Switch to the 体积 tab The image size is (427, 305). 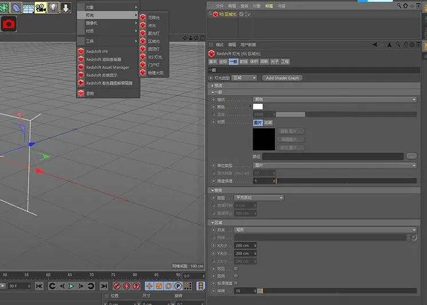(254, 62)
